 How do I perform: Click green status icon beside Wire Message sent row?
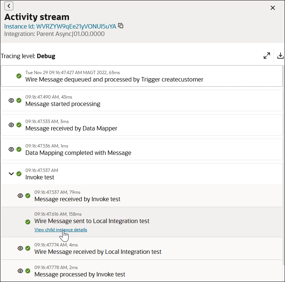click(x=28, y=222)
